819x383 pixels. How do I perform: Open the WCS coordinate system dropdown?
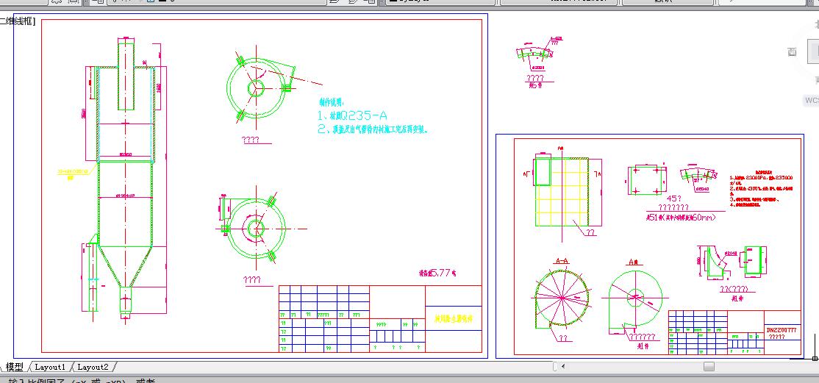(811, 100)
